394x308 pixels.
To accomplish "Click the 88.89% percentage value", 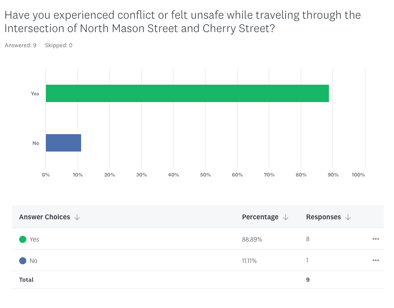I will 252,239.
